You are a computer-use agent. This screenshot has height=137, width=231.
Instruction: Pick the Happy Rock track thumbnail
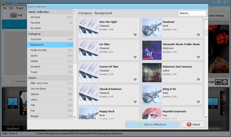pyautogui.click(x=88, y=113)
